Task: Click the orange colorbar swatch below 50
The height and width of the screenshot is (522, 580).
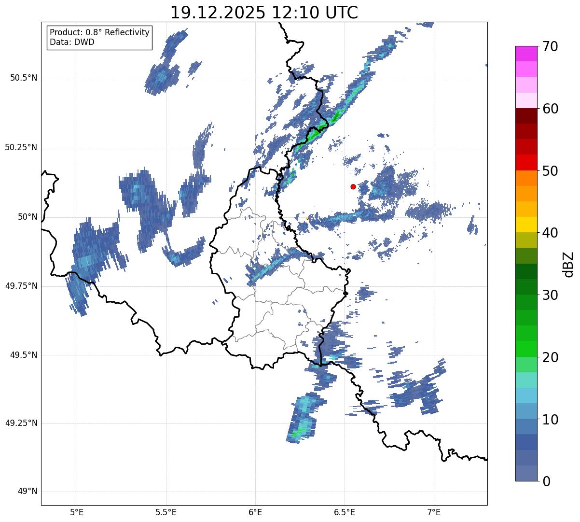Action: 526,178
